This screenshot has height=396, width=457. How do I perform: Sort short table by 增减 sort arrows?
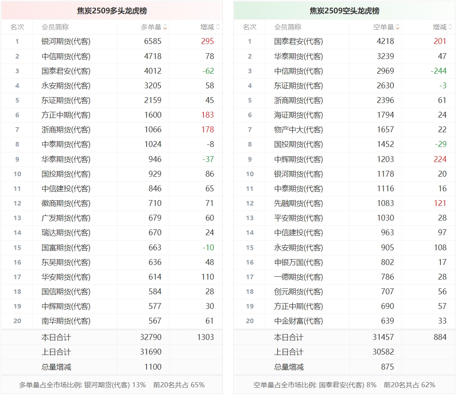pos(450,27)
